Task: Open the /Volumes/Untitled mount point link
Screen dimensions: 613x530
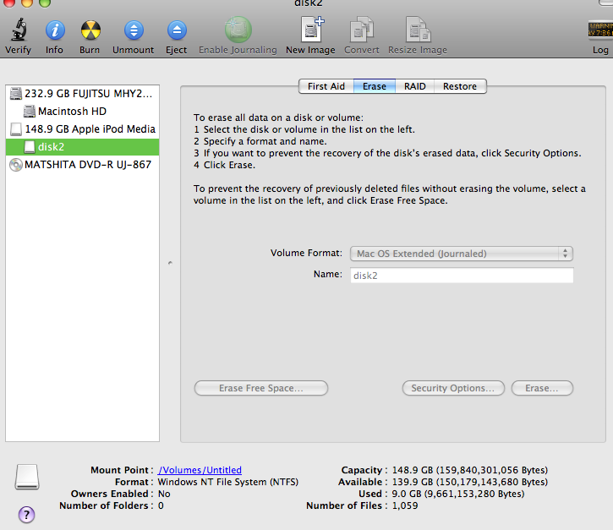Action: coord(200,470)
